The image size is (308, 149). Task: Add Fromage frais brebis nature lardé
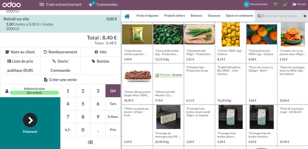coord(199,125)
